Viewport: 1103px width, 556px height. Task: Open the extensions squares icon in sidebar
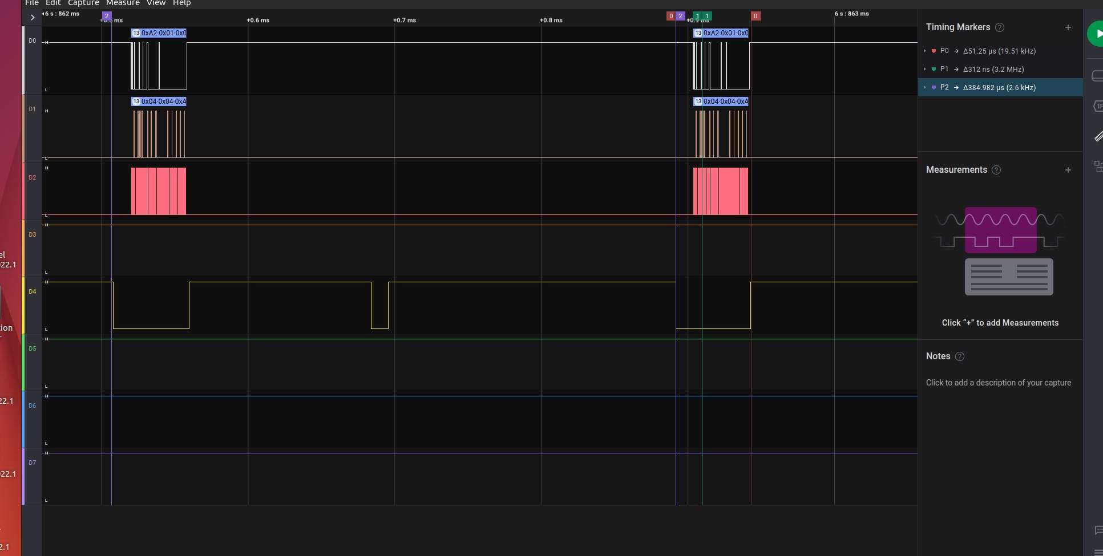pyautogui.click(x=1098, y=166)
